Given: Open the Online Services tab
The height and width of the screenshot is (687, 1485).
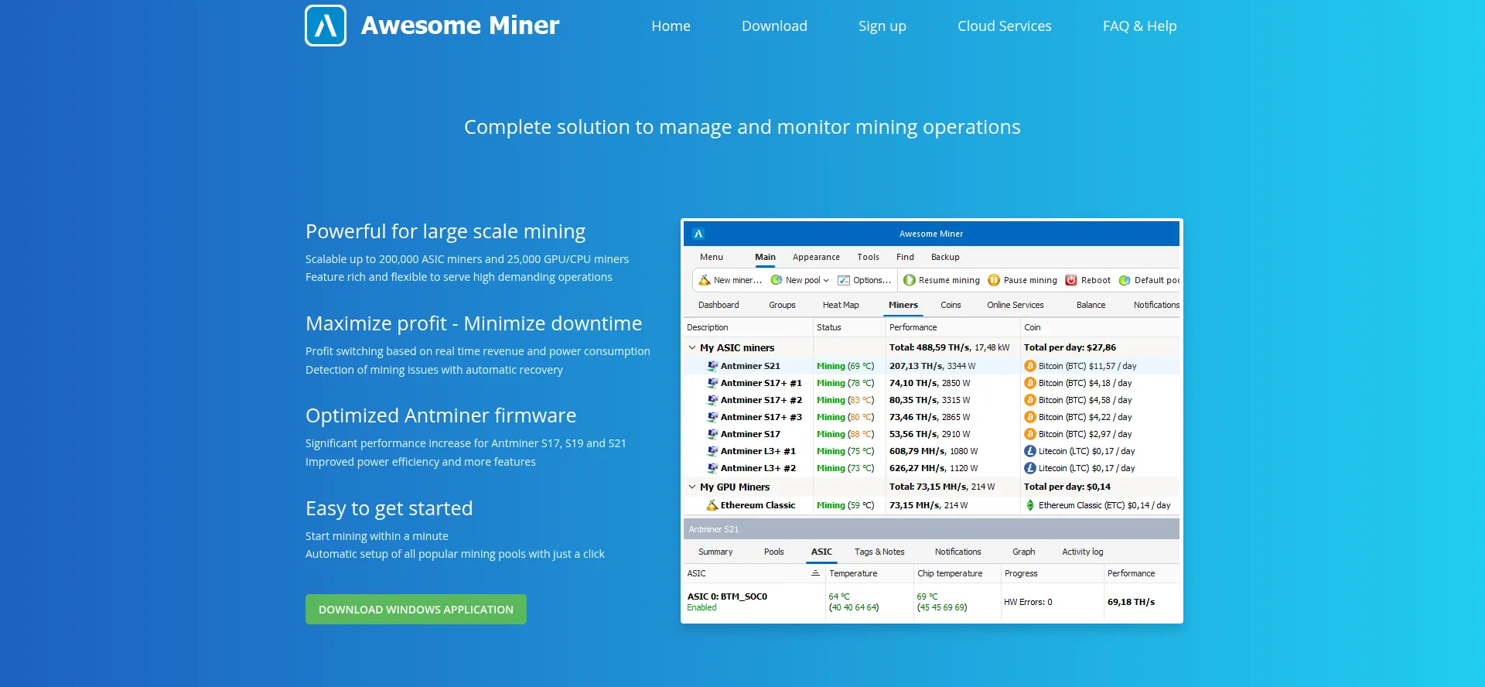Looking at the screenshot, I should [1015, 305].
